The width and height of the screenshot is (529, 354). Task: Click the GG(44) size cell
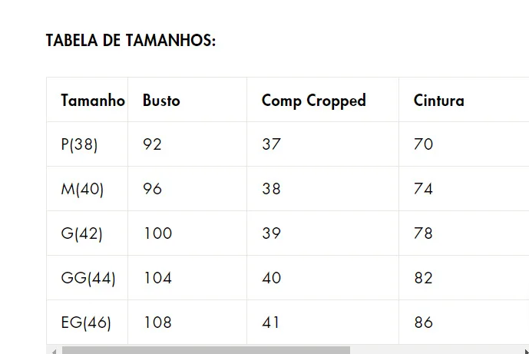click(88, 278)
